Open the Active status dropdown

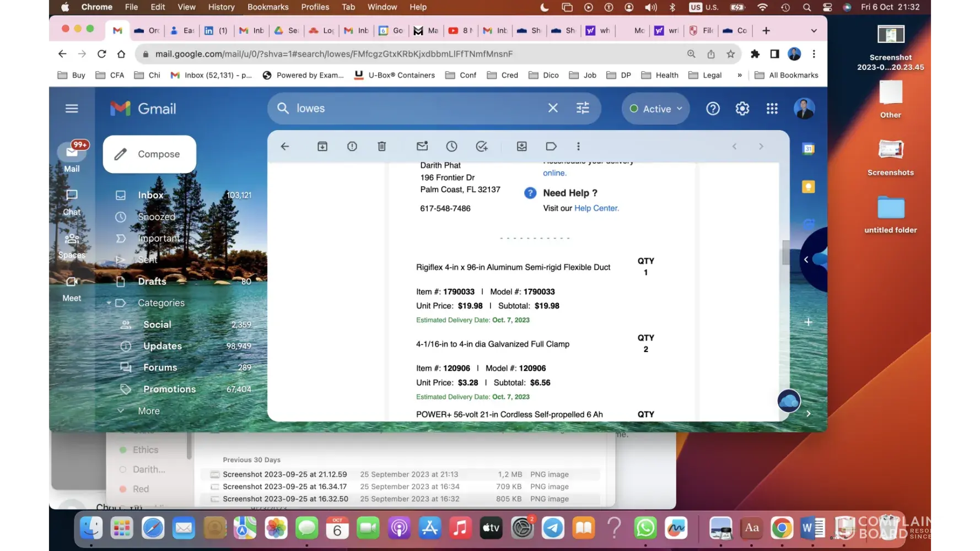pos(656,109)
